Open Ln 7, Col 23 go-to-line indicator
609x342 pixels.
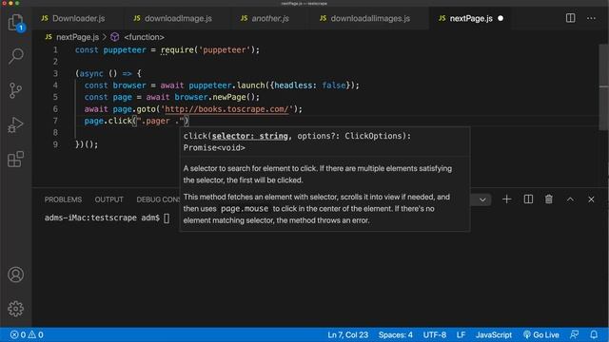point(347,334)
